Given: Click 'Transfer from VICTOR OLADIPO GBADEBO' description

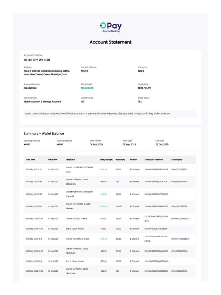Looking at the screenshot, I should pyautogui.click(x=78, y=206).
